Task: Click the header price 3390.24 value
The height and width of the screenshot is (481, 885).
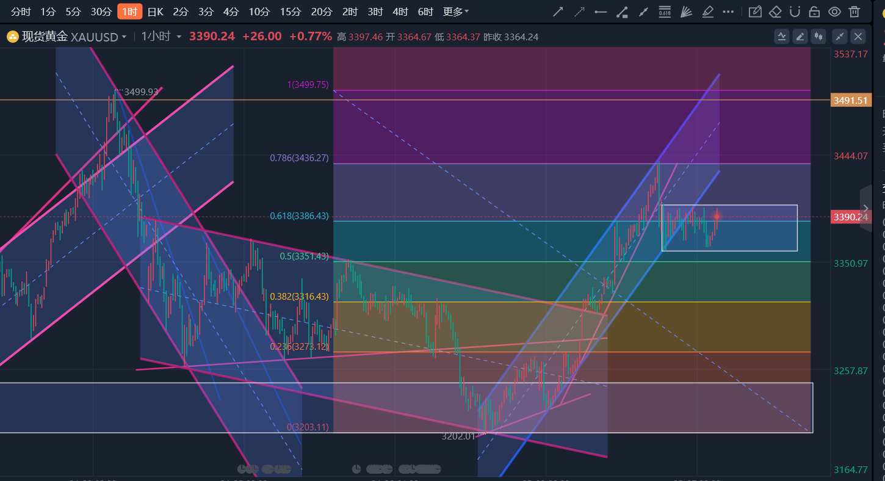Action: point(212,37)
